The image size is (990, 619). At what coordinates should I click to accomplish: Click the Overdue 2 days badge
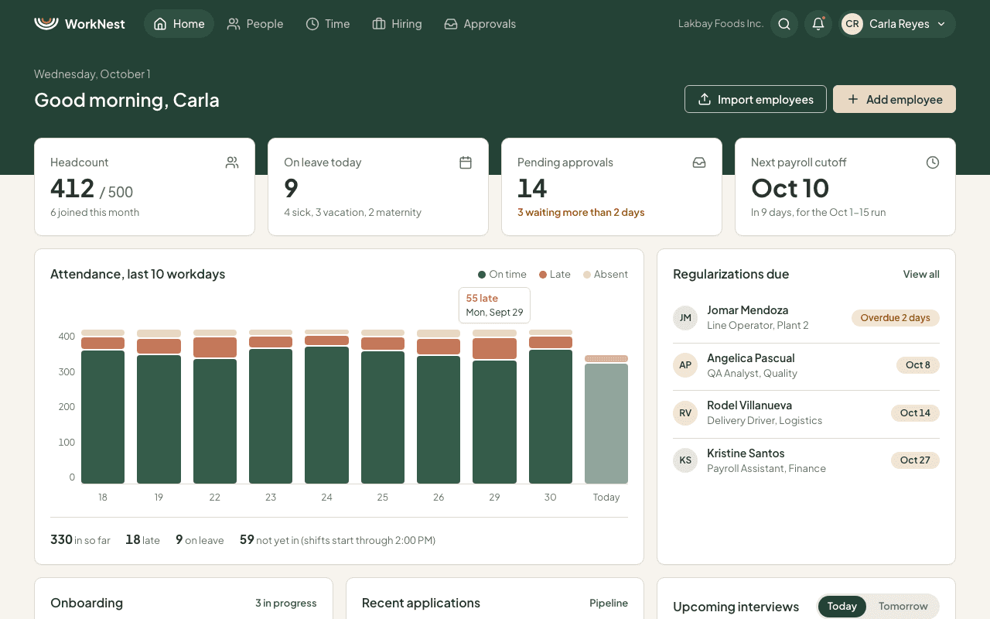pyautogui.click(x=896, y=318)
